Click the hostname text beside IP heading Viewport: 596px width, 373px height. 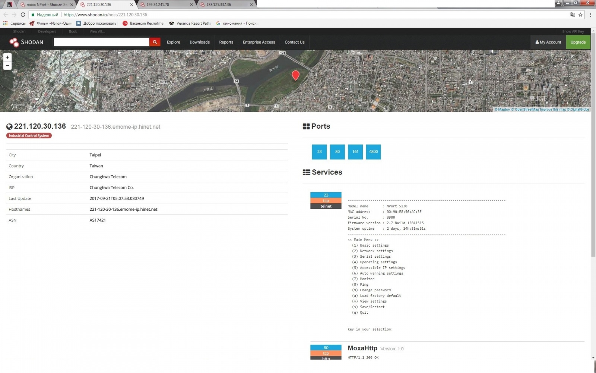click(x=115, y=127)
